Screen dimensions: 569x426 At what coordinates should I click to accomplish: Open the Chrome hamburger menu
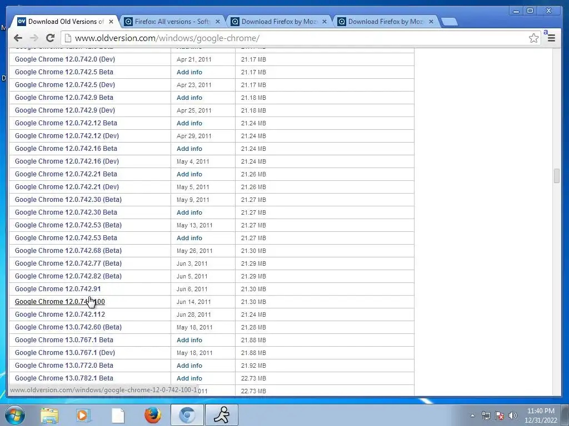click(x=551, y=38)
